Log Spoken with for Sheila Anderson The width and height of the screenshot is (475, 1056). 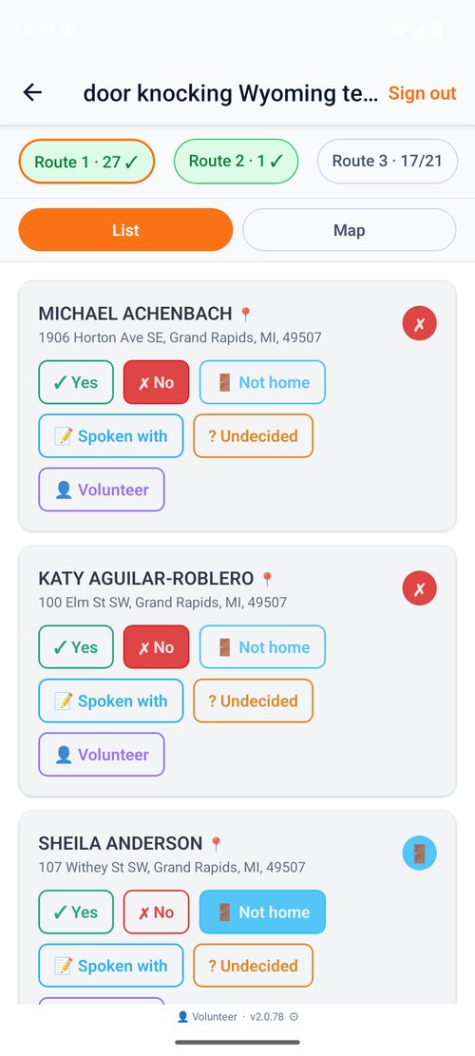click(x=111, y=966)
